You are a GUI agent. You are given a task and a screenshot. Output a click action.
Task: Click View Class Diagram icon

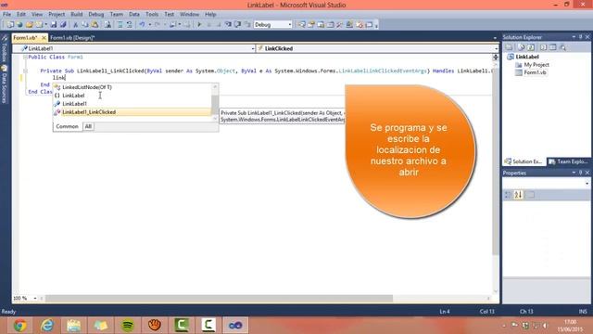(x=563, y=47)
